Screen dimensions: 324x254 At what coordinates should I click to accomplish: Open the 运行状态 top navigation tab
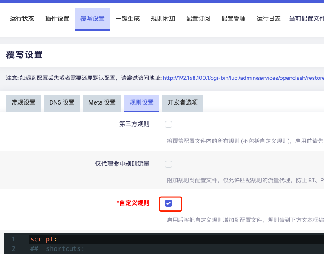22,19
